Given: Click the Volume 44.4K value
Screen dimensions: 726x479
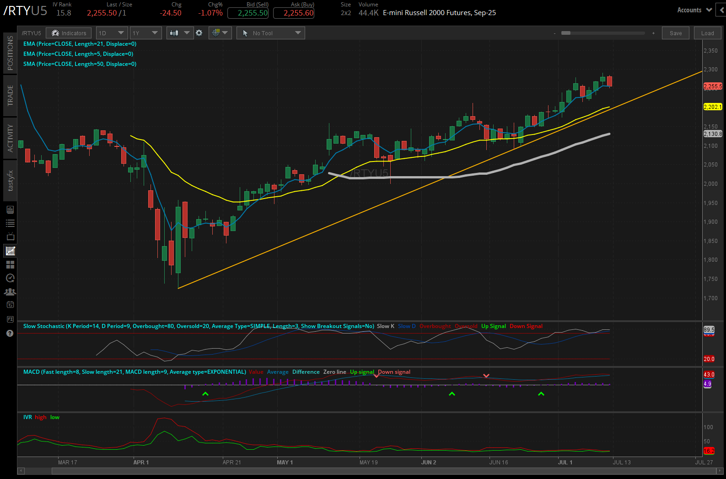Looking at the screenshot, I should point(368,13).
